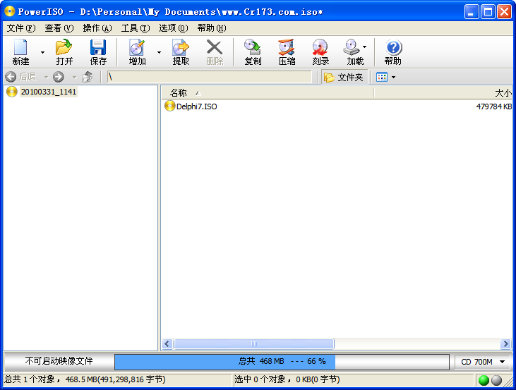The height and width of the screenshot is (390, 516).
Task: Compress image using 压缩 icon
Action: coord(287,52)
